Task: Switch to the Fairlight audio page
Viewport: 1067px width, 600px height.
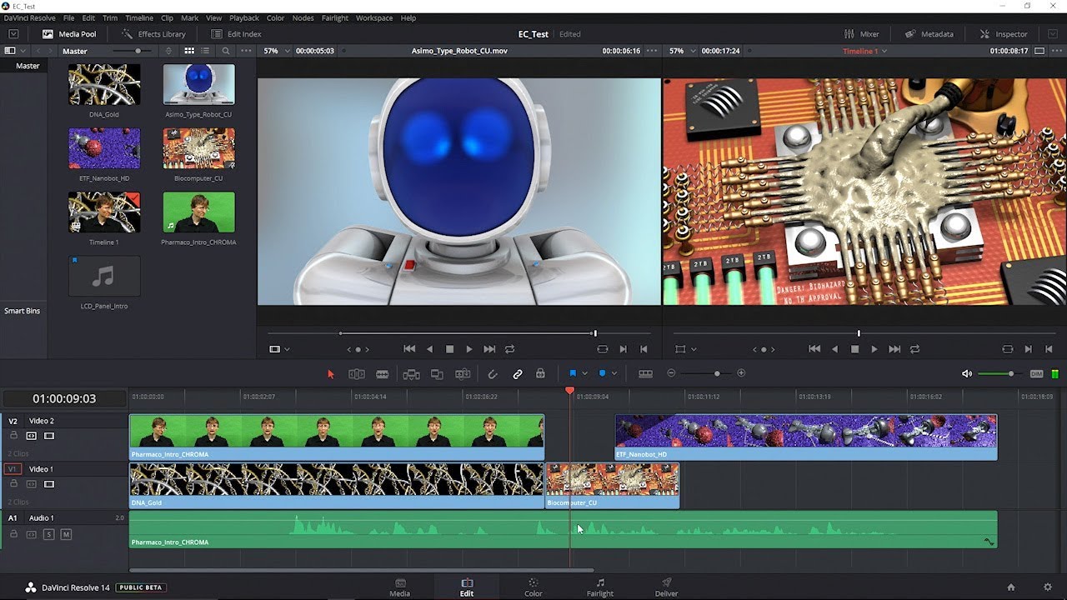Action: tap(599, 586)
